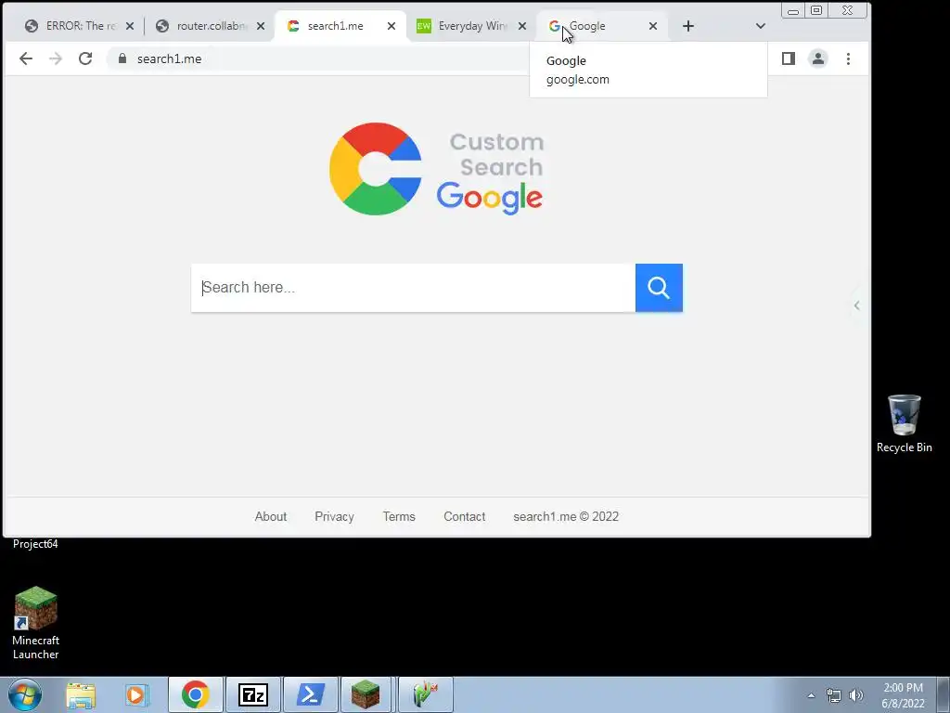The image size is (950, 713).
Task: Close the Everyday Win tab
Action: (x=522, y=26)
